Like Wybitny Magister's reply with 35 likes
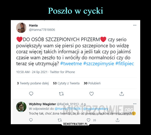Image resolution: width=151 pixels, height=135 pixels. tap(89, 120)
